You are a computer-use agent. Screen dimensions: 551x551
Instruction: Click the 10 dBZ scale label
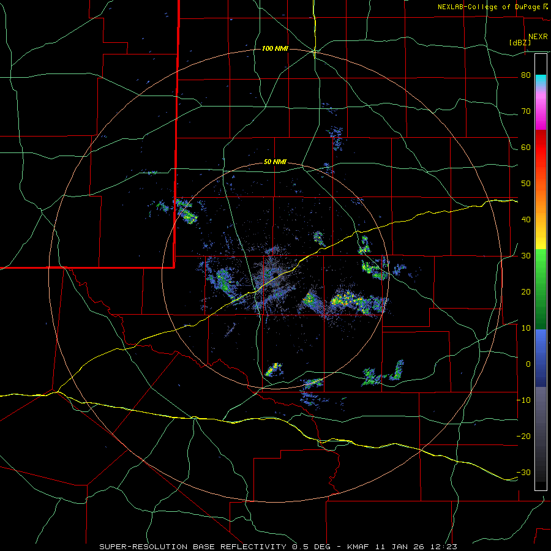(526, 328)
